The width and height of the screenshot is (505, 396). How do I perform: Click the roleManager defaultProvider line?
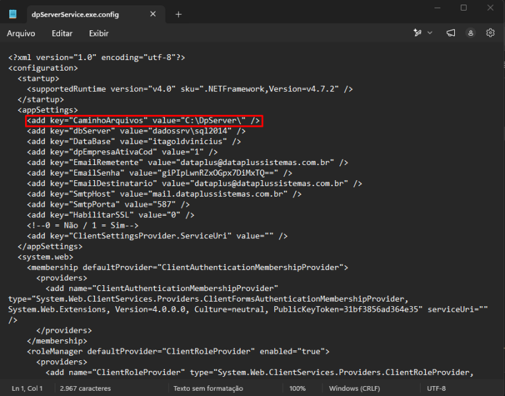click(179, 351)
